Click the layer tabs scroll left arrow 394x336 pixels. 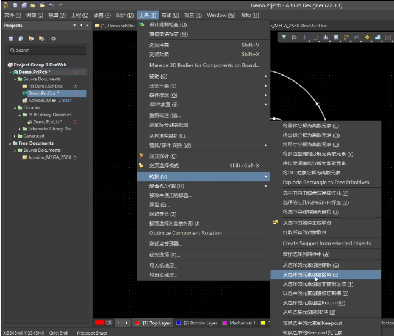pyautogui.click(x=118, y=323)
